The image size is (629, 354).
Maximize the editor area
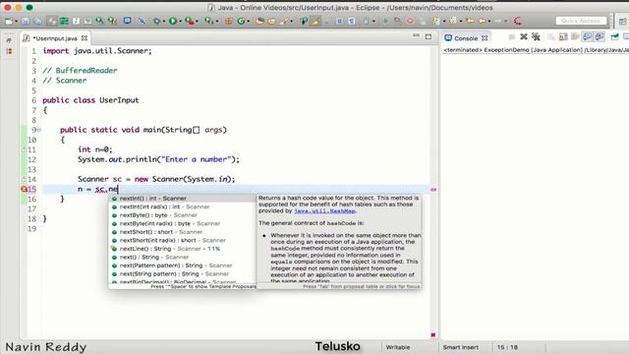[429, 36]
